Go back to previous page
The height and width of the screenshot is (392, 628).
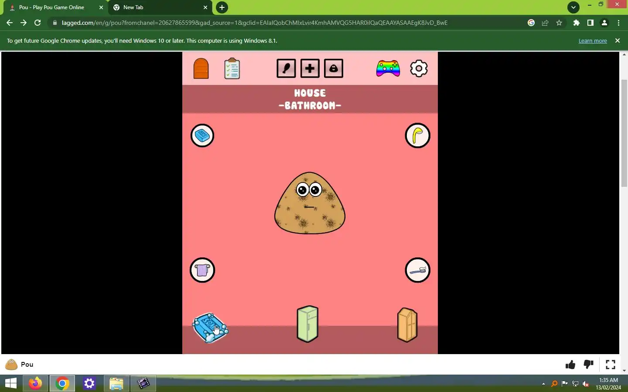click(10, 23)
